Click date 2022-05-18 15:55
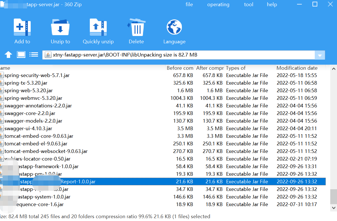 point(297,75)
